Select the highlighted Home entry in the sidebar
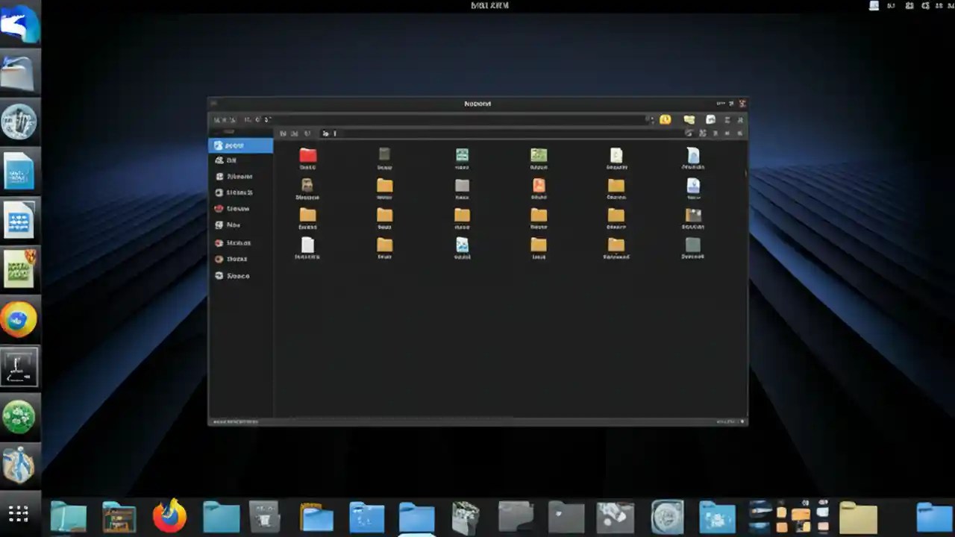This screenshot has height=537, width=955. 240,145
